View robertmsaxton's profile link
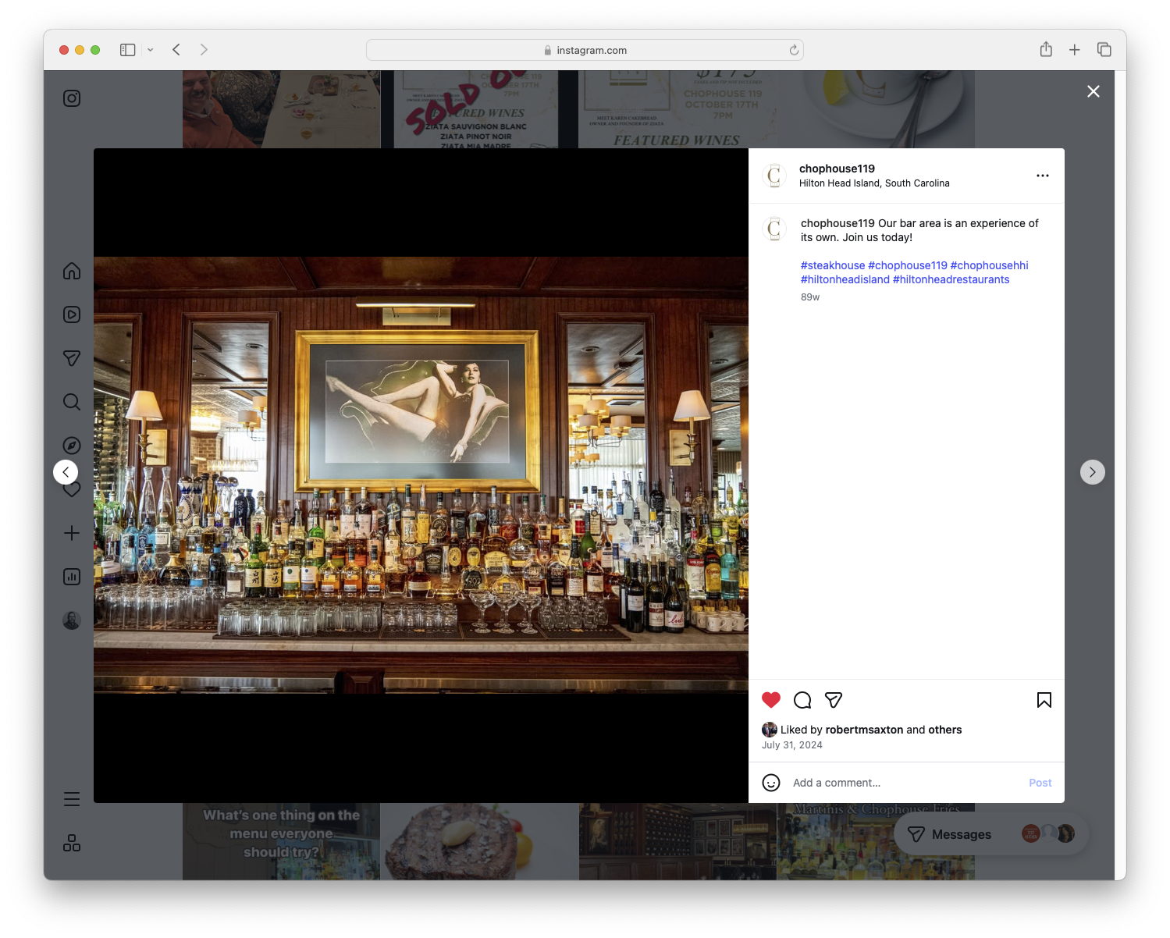 tap(864, 730)
